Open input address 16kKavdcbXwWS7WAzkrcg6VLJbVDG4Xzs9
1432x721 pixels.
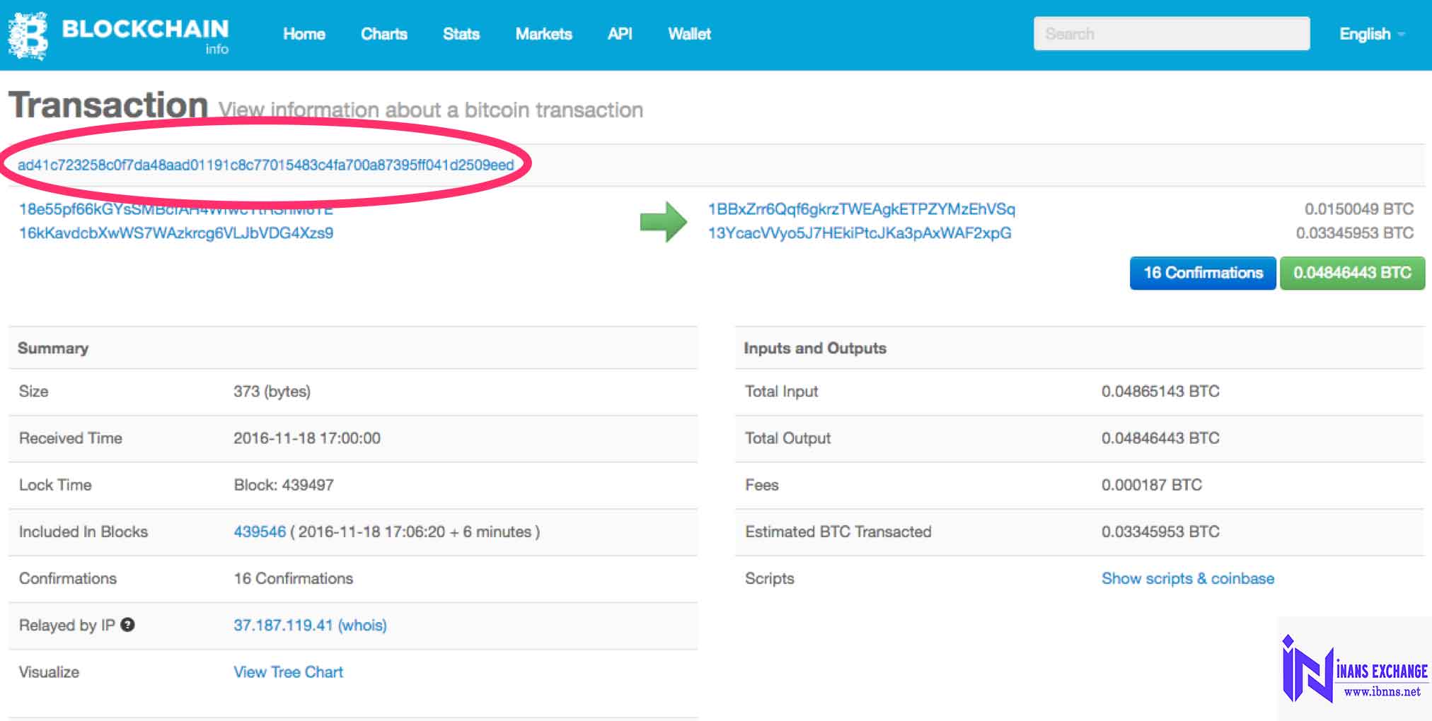tap(176, 233)
